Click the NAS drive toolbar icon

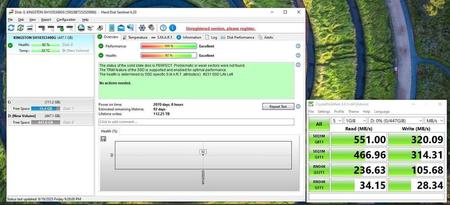tap(91, 28)
